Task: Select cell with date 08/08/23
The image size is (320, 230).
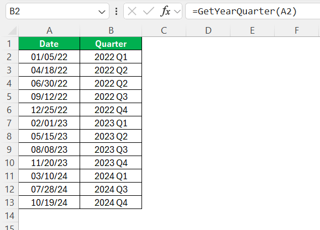Action: tap(49, 149)
